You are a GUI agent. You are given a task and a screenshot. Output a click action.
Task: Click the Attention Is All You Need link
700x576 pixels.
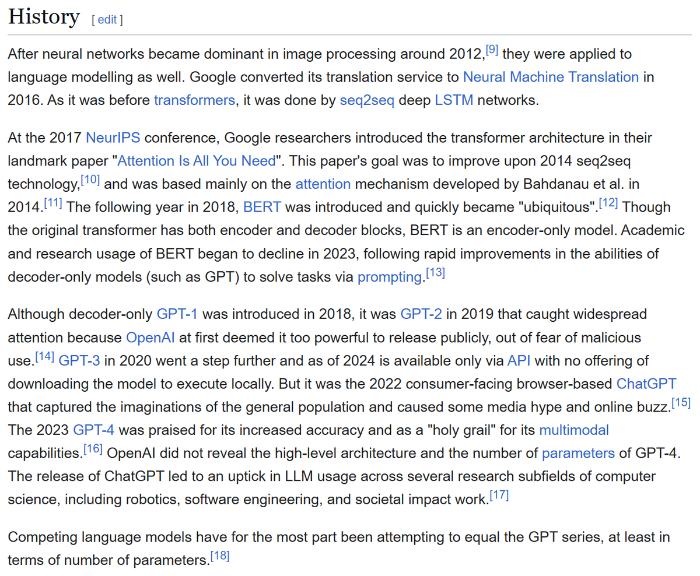click(197, 161)
